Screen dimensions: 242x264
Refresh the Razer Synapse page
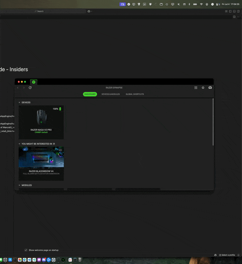point(30,88)
